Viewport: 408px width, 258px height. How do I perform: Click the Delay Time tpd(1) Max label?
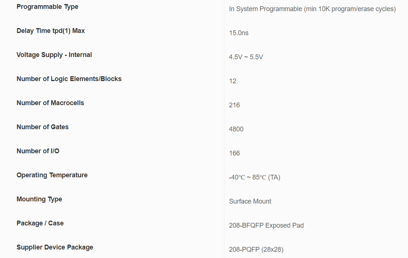(x=51, y=31)
